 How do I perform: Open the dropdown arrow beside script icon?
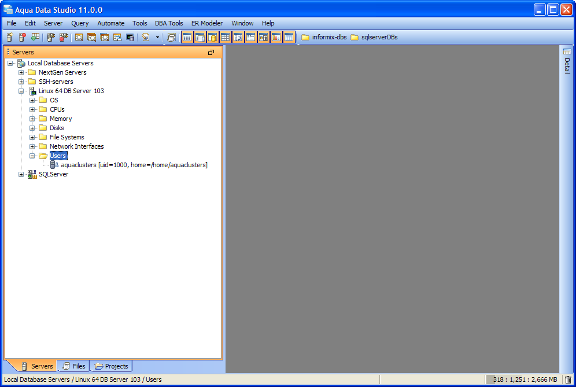tap(158, 37)
